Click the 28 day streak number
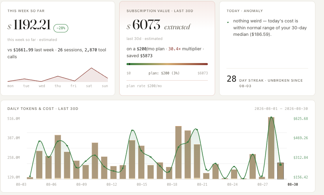 [x=231, y=79]
